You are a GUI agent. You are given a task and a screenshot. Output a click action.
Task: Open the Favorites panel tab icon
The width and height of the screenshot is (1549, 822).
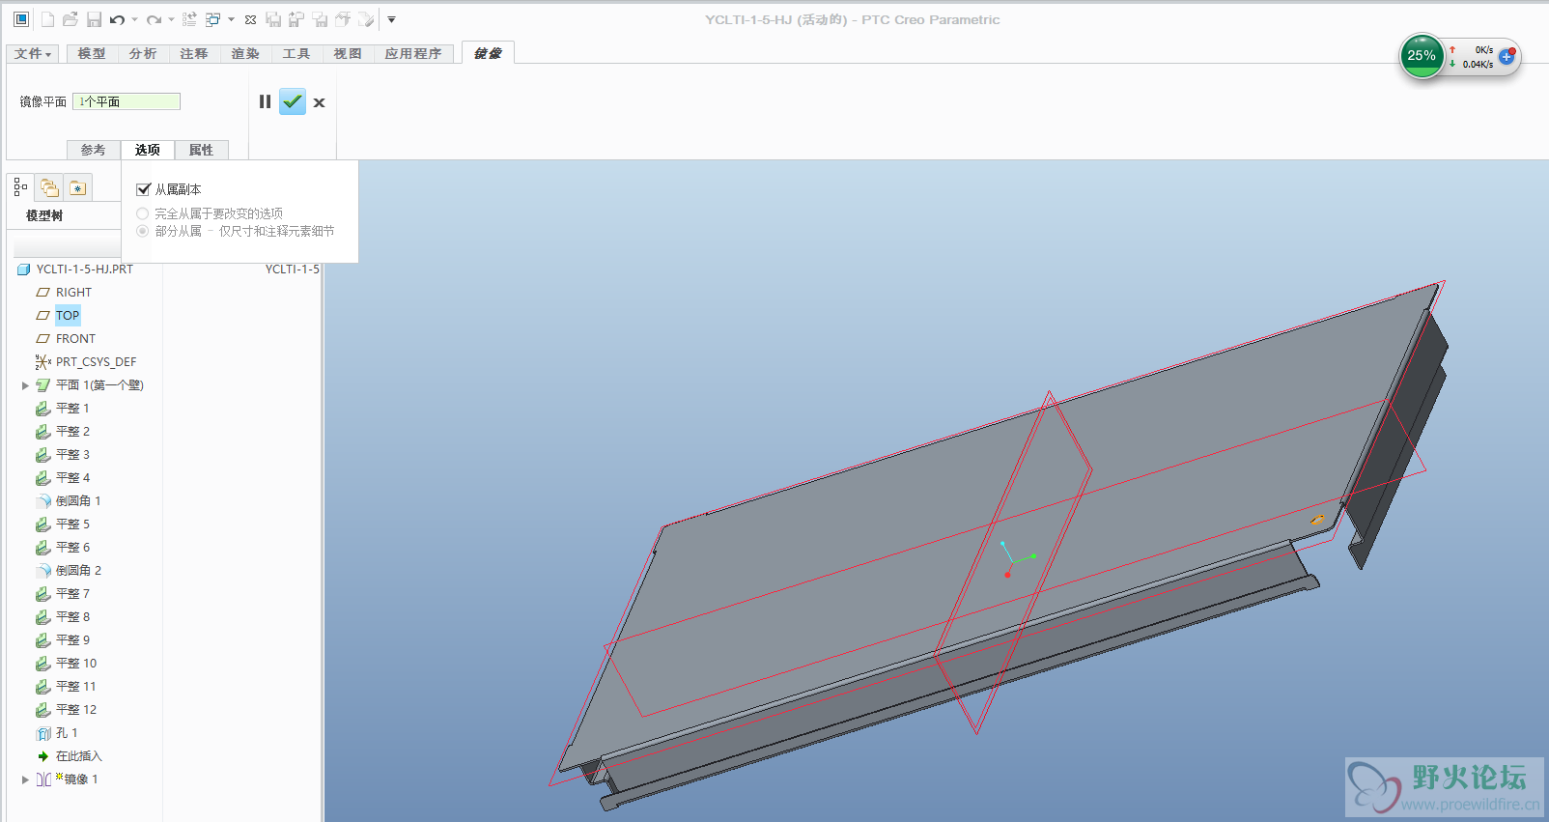pos(78,187)
